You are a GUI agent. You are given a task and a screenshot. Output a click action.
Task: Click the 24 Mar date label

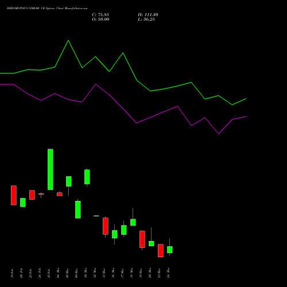click(x=168, y=273)
